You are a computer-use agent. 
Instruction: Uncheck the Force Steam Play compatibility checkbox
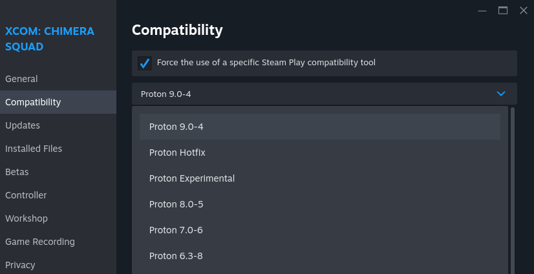[x=145, y=63]
